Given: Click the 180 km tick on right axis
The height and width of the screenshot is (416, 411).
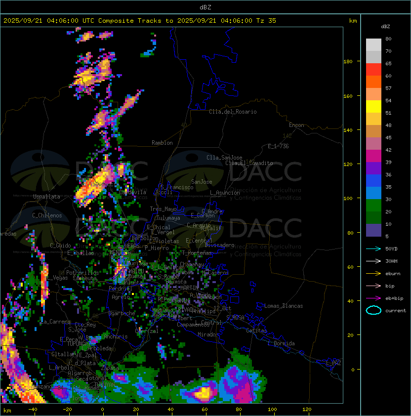Looking at the screenshot, I should [348, 62].
